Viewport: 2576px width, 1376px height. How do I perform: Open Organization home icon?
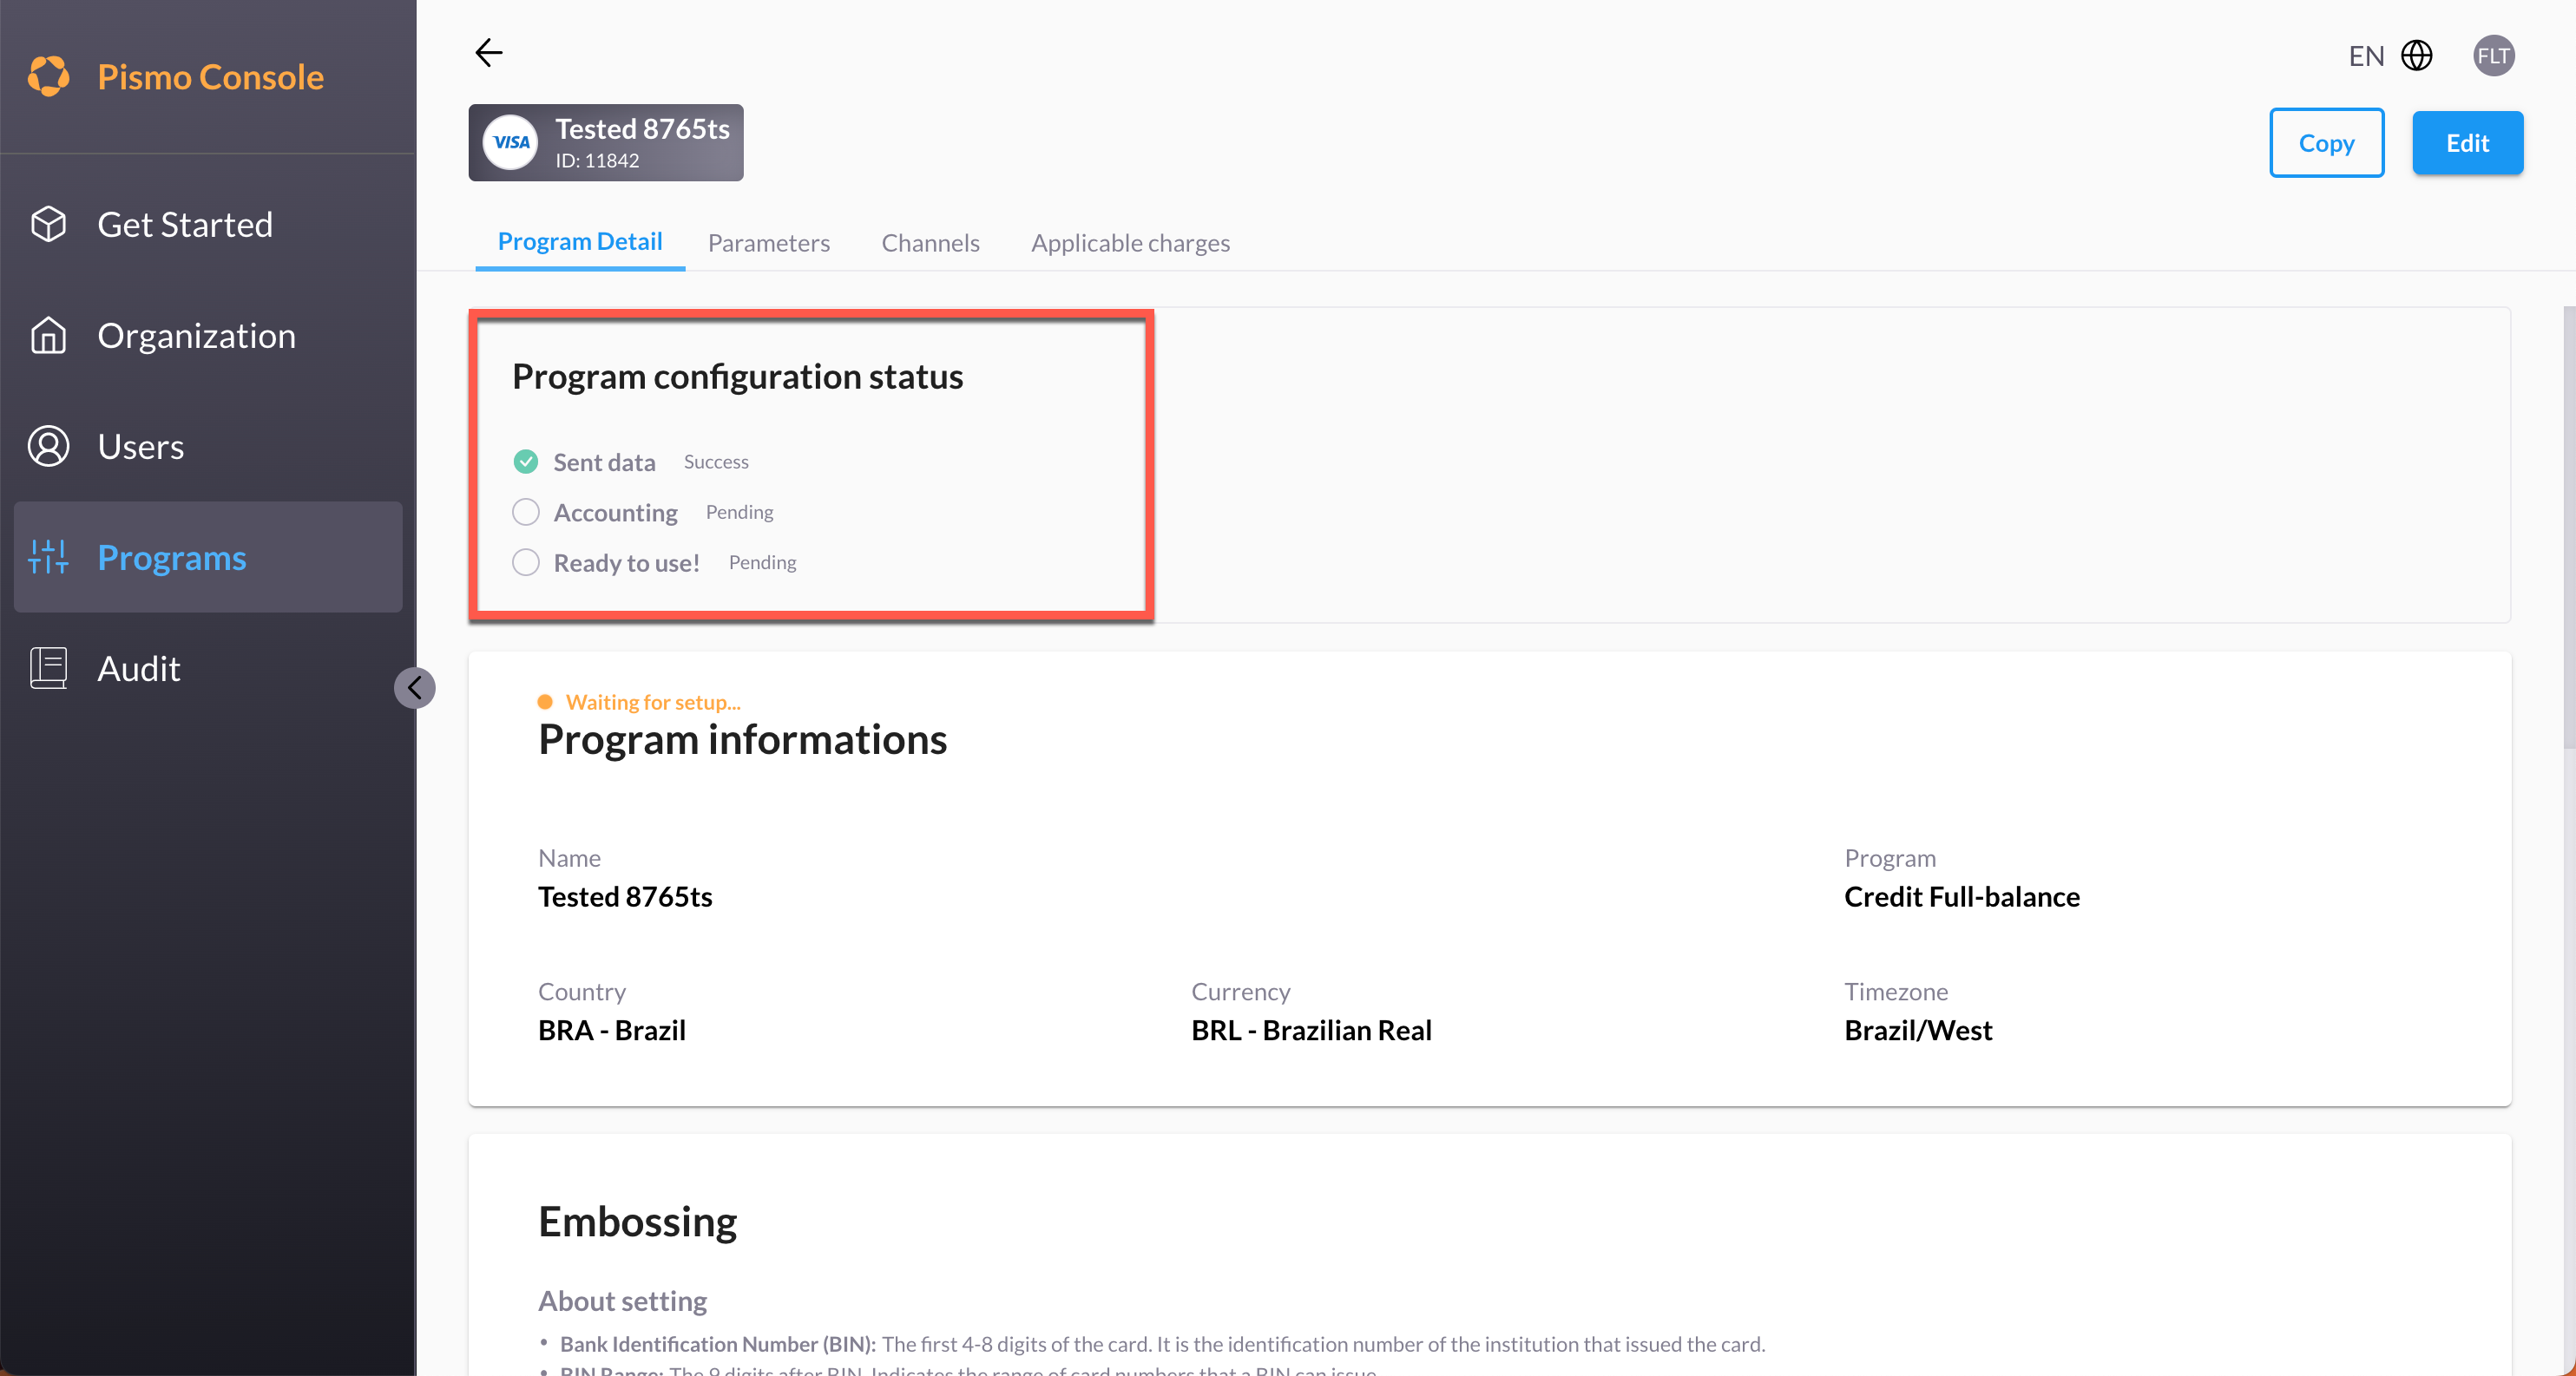pyautogui.click(x=48, y=335)
